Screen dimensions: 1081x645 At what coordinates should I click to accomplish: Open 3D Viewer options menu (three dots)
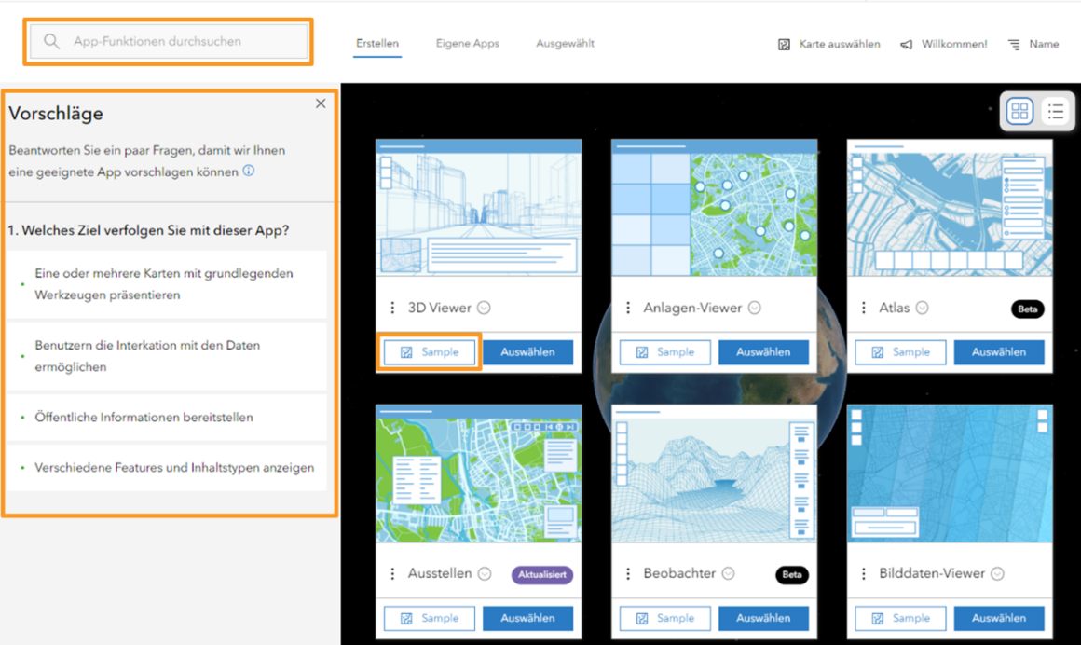[392, 308]
